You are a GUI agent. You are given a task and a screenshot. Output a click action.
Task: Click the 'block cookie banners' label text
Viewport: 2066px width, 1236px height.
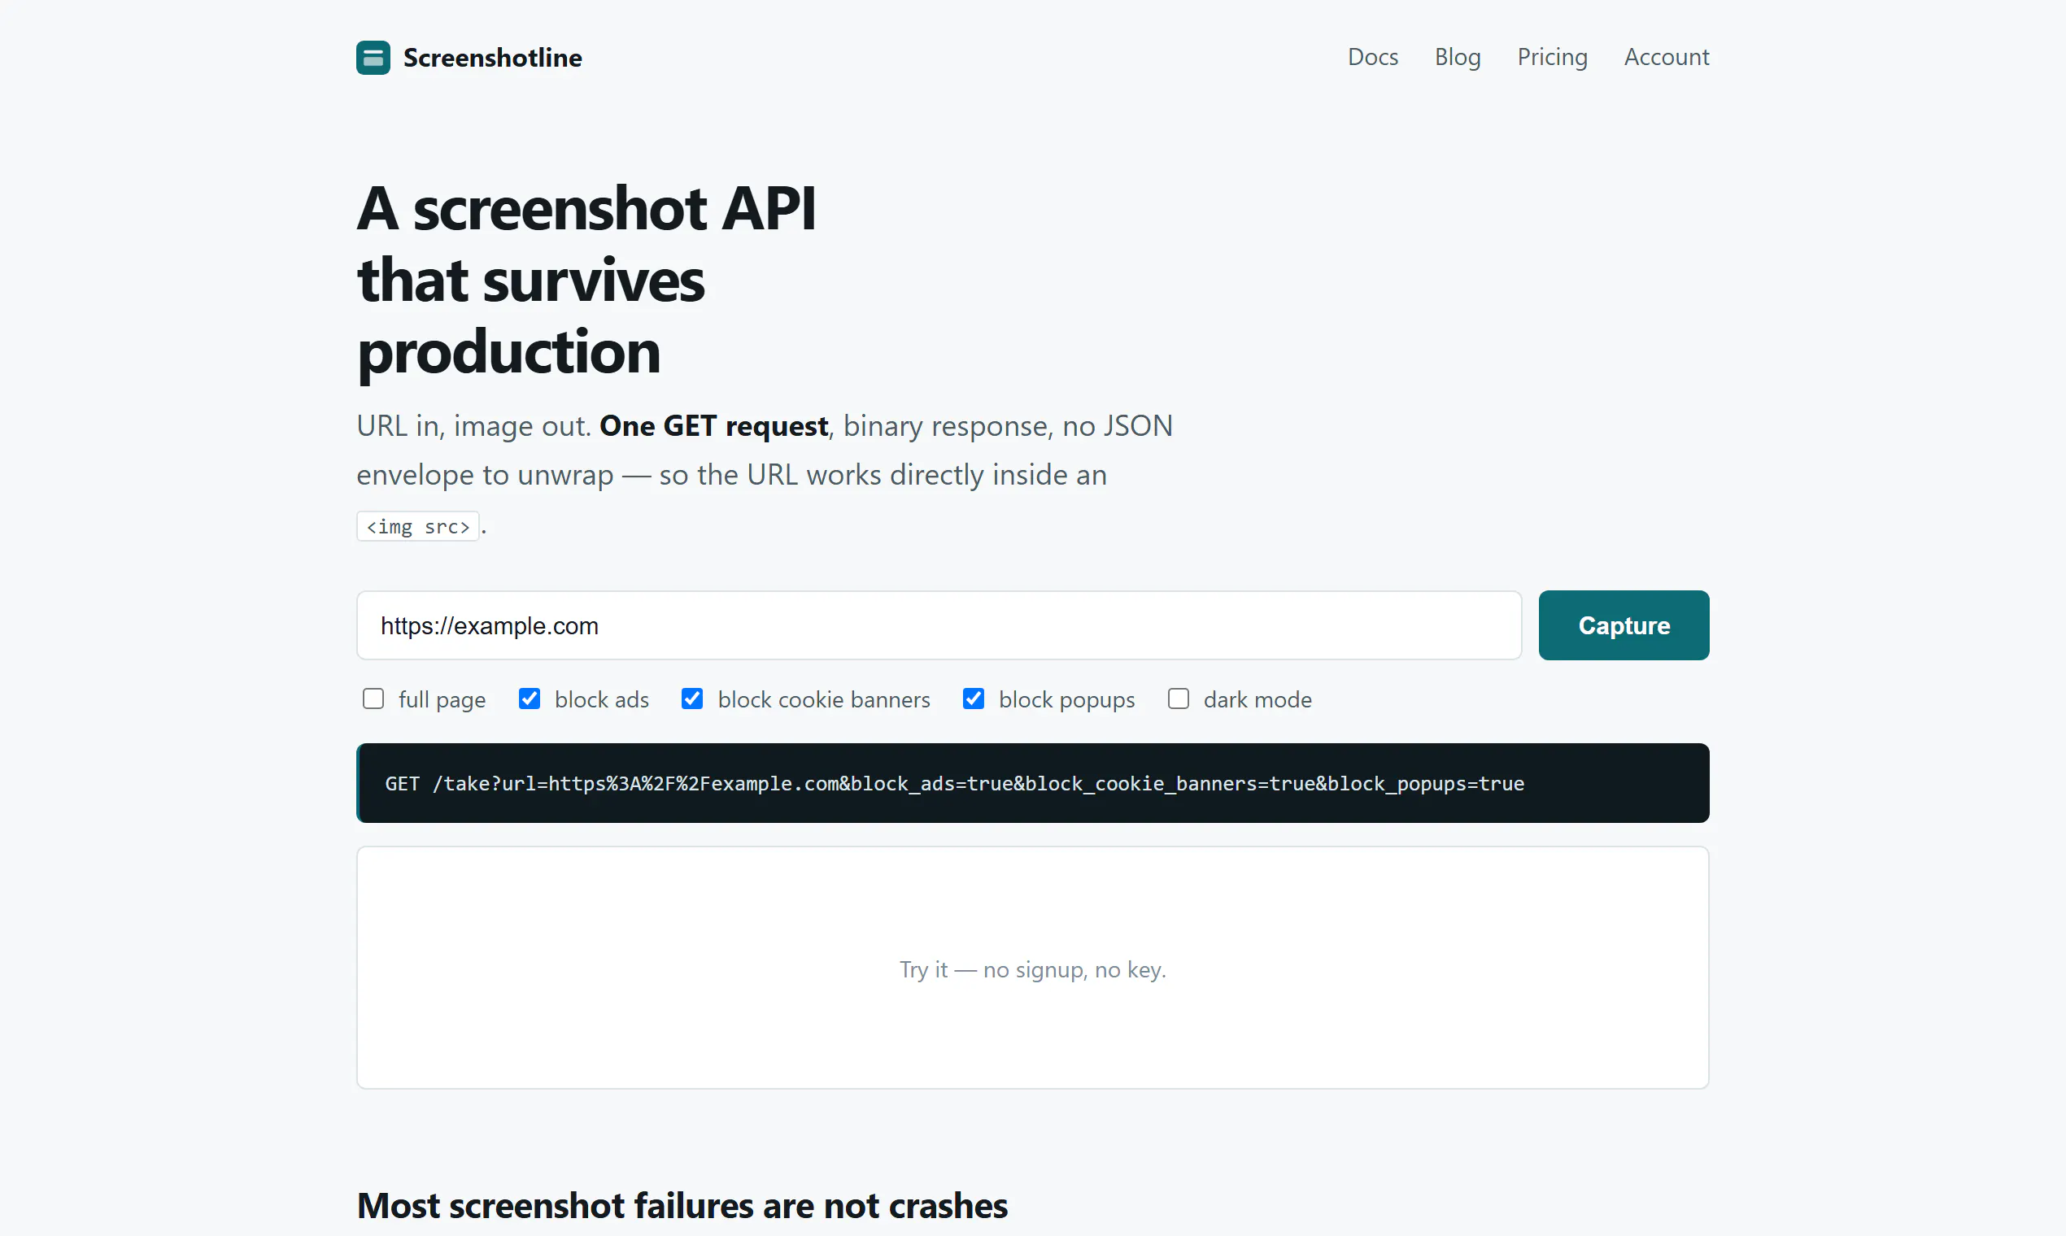824,699
